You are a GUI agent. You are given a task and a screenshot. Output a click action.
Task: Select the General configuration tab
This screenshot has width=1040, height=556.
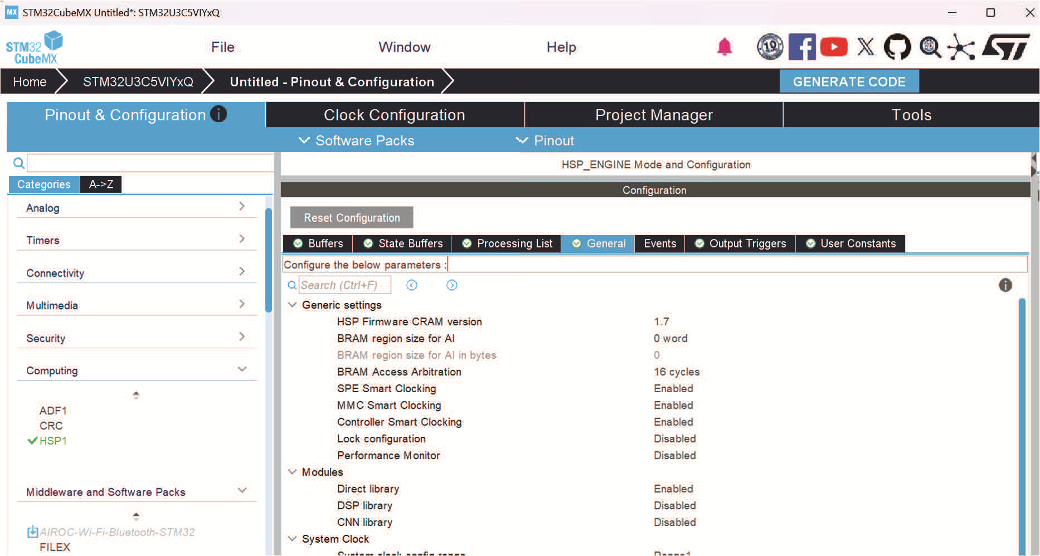click(598, 243)
